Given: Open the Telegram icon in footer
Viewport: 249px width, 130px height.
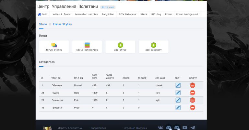Looking at the screenshot, I should pos(193,128).
